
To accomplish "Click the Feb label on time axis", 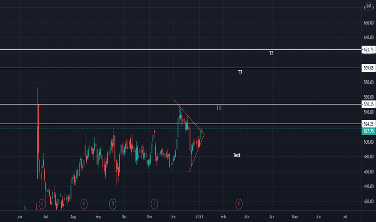I will 223,217.
